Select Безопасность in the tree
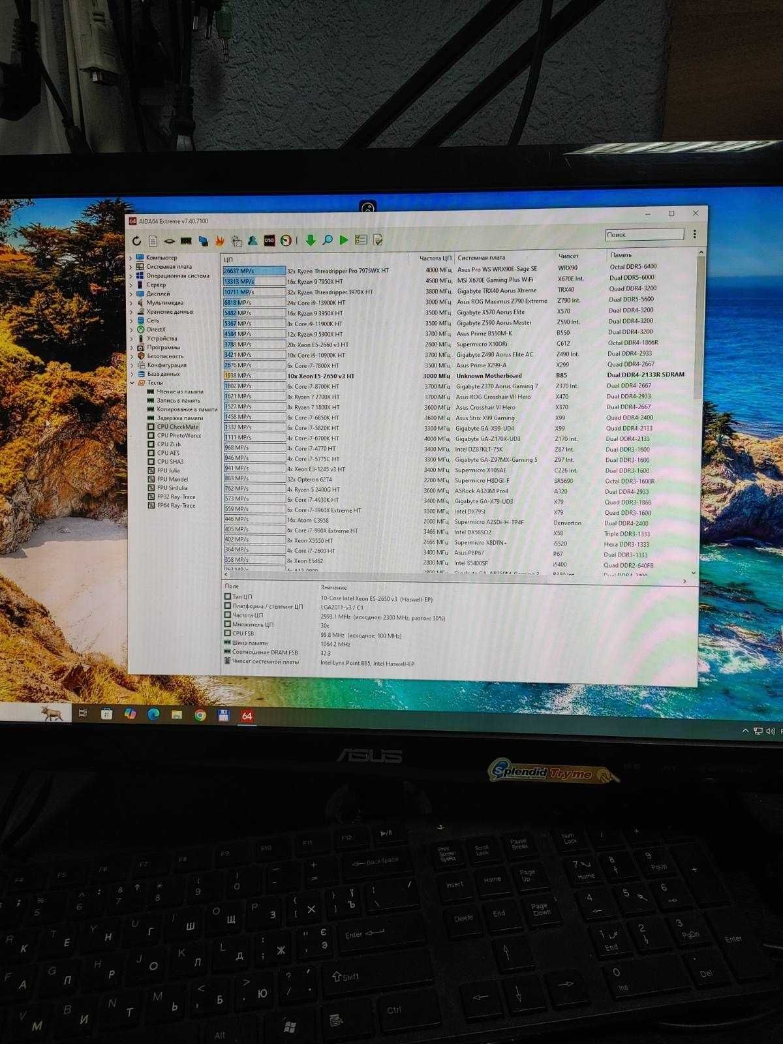783x1044 pixels. pyautogui.click(x=165, y=356)
